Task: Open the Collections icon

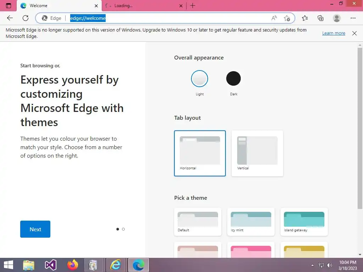Action: coord(320,18)
